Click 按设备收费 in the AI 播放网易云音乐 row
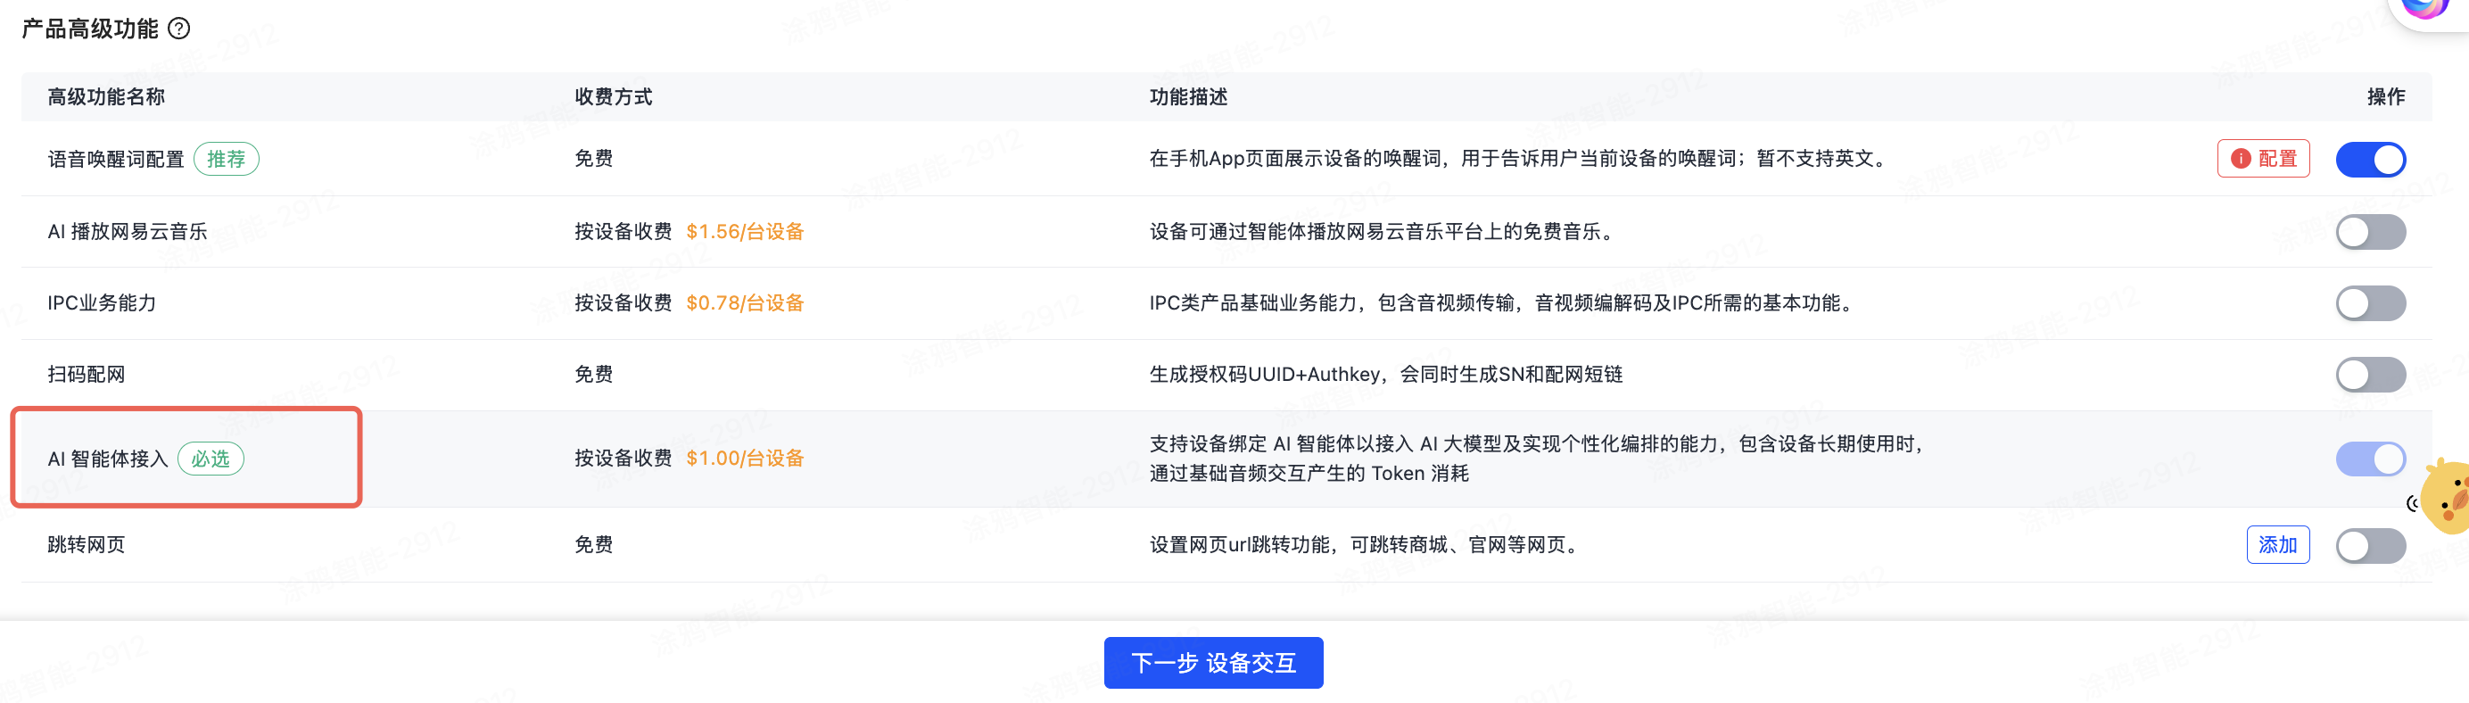The height and width of the screenshot is (703, 2469). click(x=623, y=231)
